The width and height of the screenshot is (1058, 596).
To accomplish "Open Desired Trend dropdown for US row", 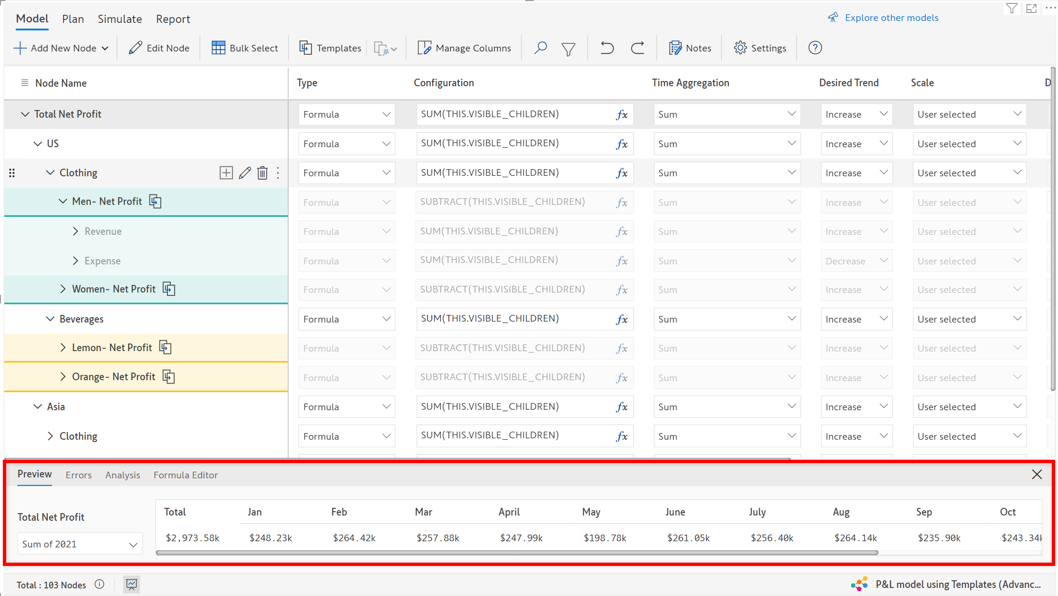I will pyautogui.click(x=856, y=144).
